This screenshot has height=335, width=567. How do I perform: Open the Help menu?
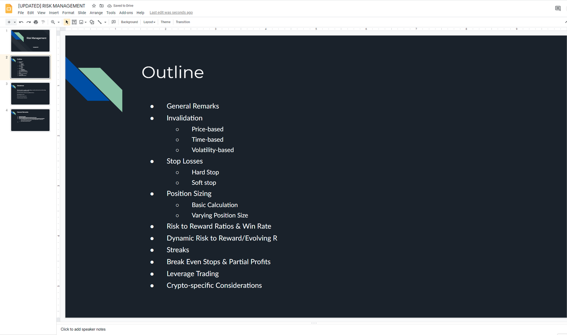click(x=140, y=13)
